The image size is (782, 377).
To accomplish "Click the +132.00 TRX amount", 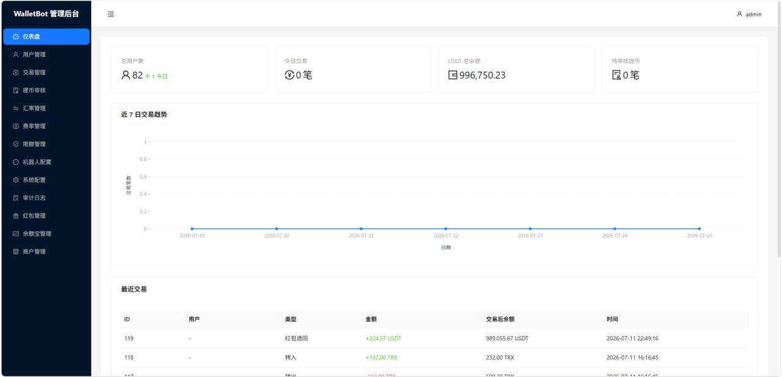I will pyautogui.click(x=381, y=357).
